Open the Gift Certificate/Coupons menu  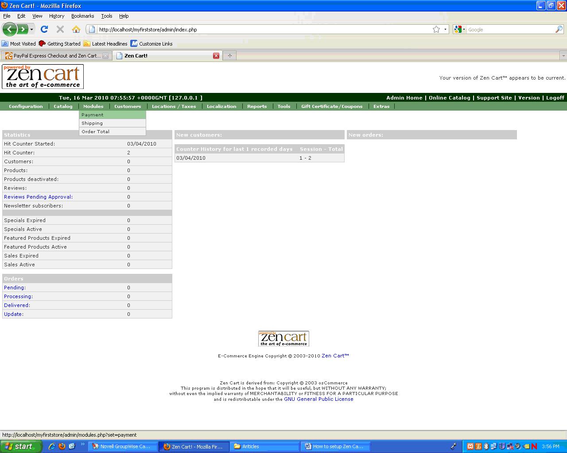pyautogui.click(x=332, y=107)
